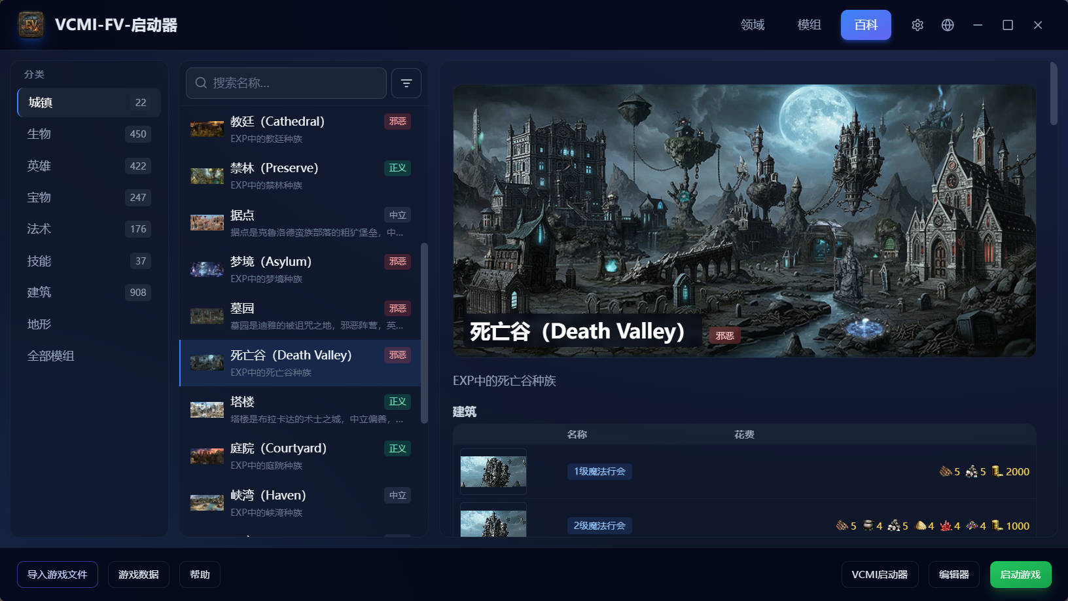Open the 1级魔法行会 building thumbnail
Viewport: 1068px width, 601px height.
(x=493, y=471)
